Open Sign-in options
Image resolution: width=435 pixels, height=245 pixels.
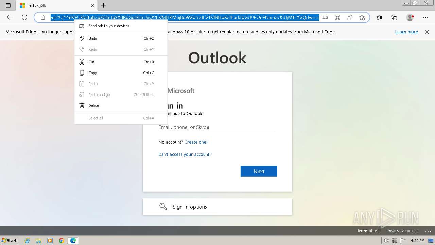(217, 207)
